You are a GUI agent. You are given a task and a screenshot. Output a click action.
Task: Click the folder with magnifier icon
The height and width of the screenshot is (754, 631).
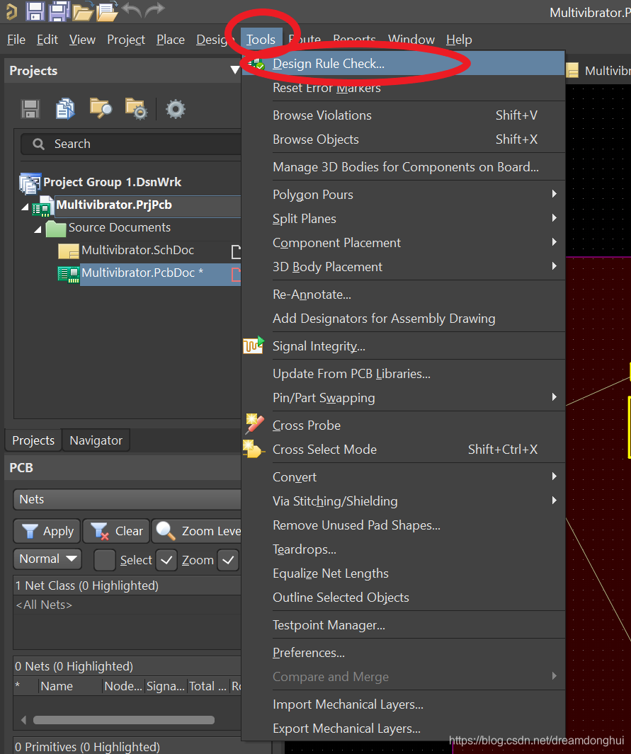tap(101, 108)
